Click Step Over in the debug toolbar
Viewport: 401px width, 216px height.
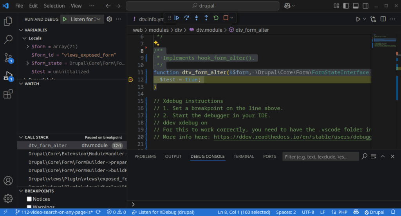[187, 18]
